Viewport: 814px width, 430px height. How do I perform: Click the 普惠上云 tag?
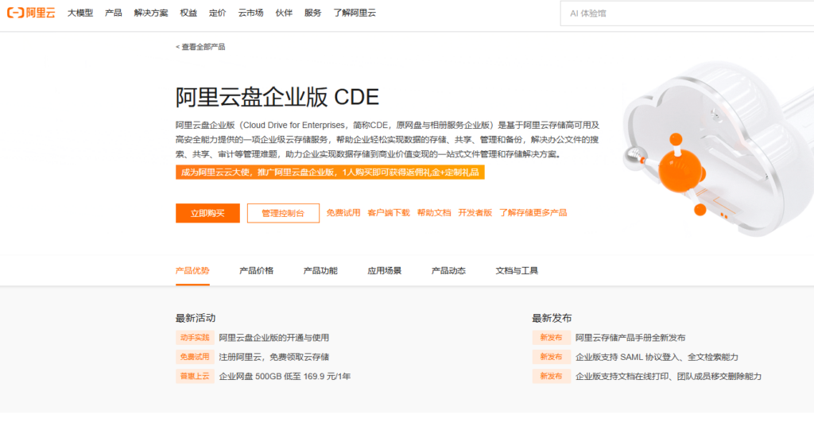pyautogui.click(x=195, y=376)
